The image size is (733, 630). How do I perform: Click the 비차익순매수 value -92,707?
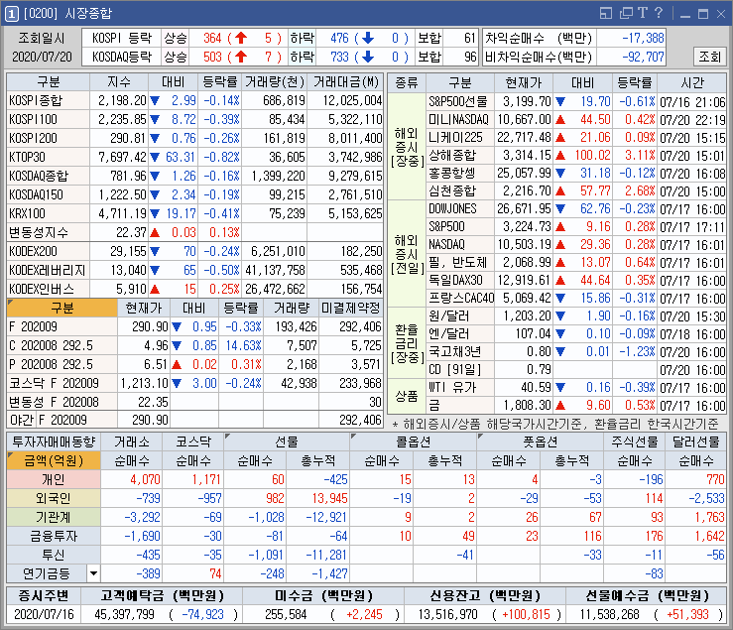(644, 58)
